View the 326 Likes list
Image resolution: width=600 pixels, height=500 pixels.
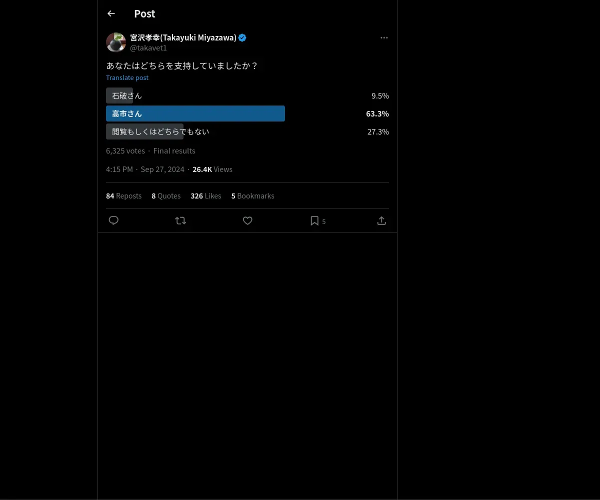pyautogui.click(x=205, y=196)
